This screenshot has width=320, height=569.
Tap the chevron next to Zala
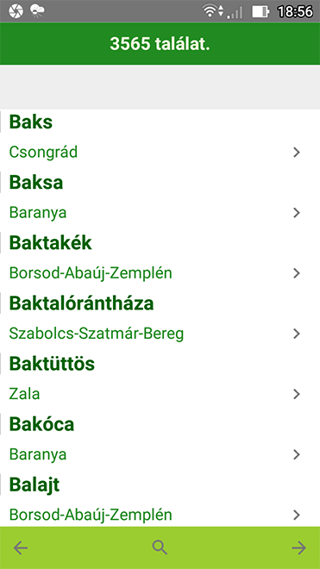pos(297,394)
